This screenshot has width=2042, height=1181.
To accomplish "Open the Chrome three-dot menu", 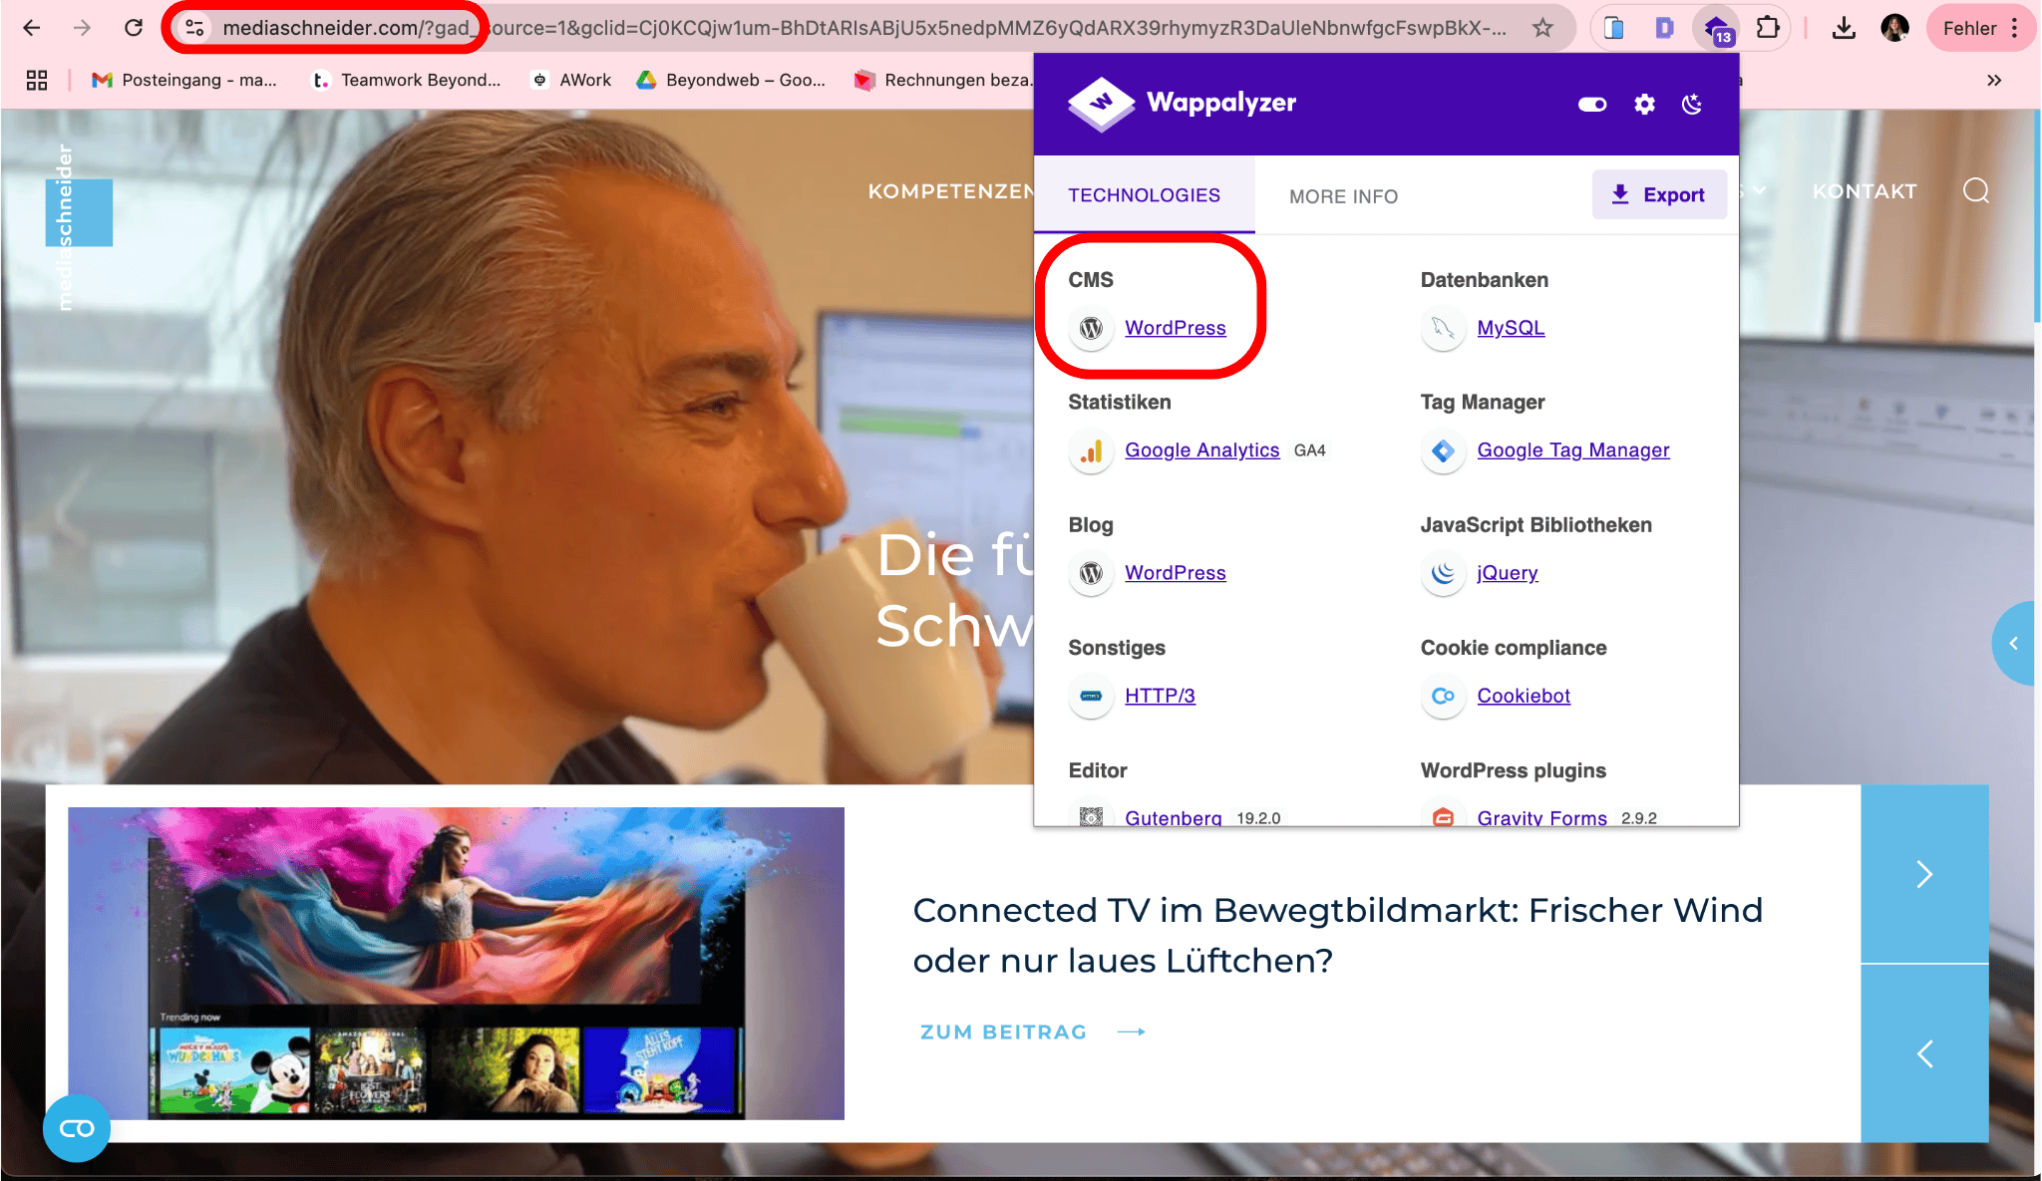I will (x=2015, y=28).
